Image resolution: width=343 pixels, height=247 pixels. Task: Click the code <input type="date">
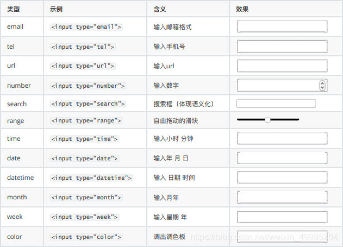coord(84,159)
